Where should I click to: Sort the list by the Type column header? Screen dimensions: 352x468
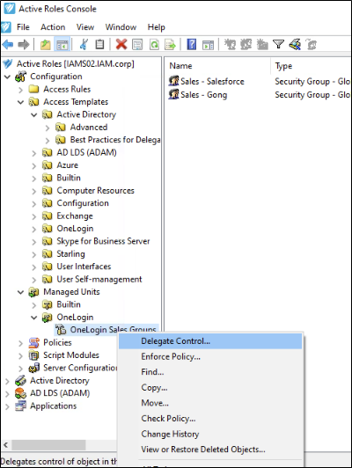coord(312,66)
